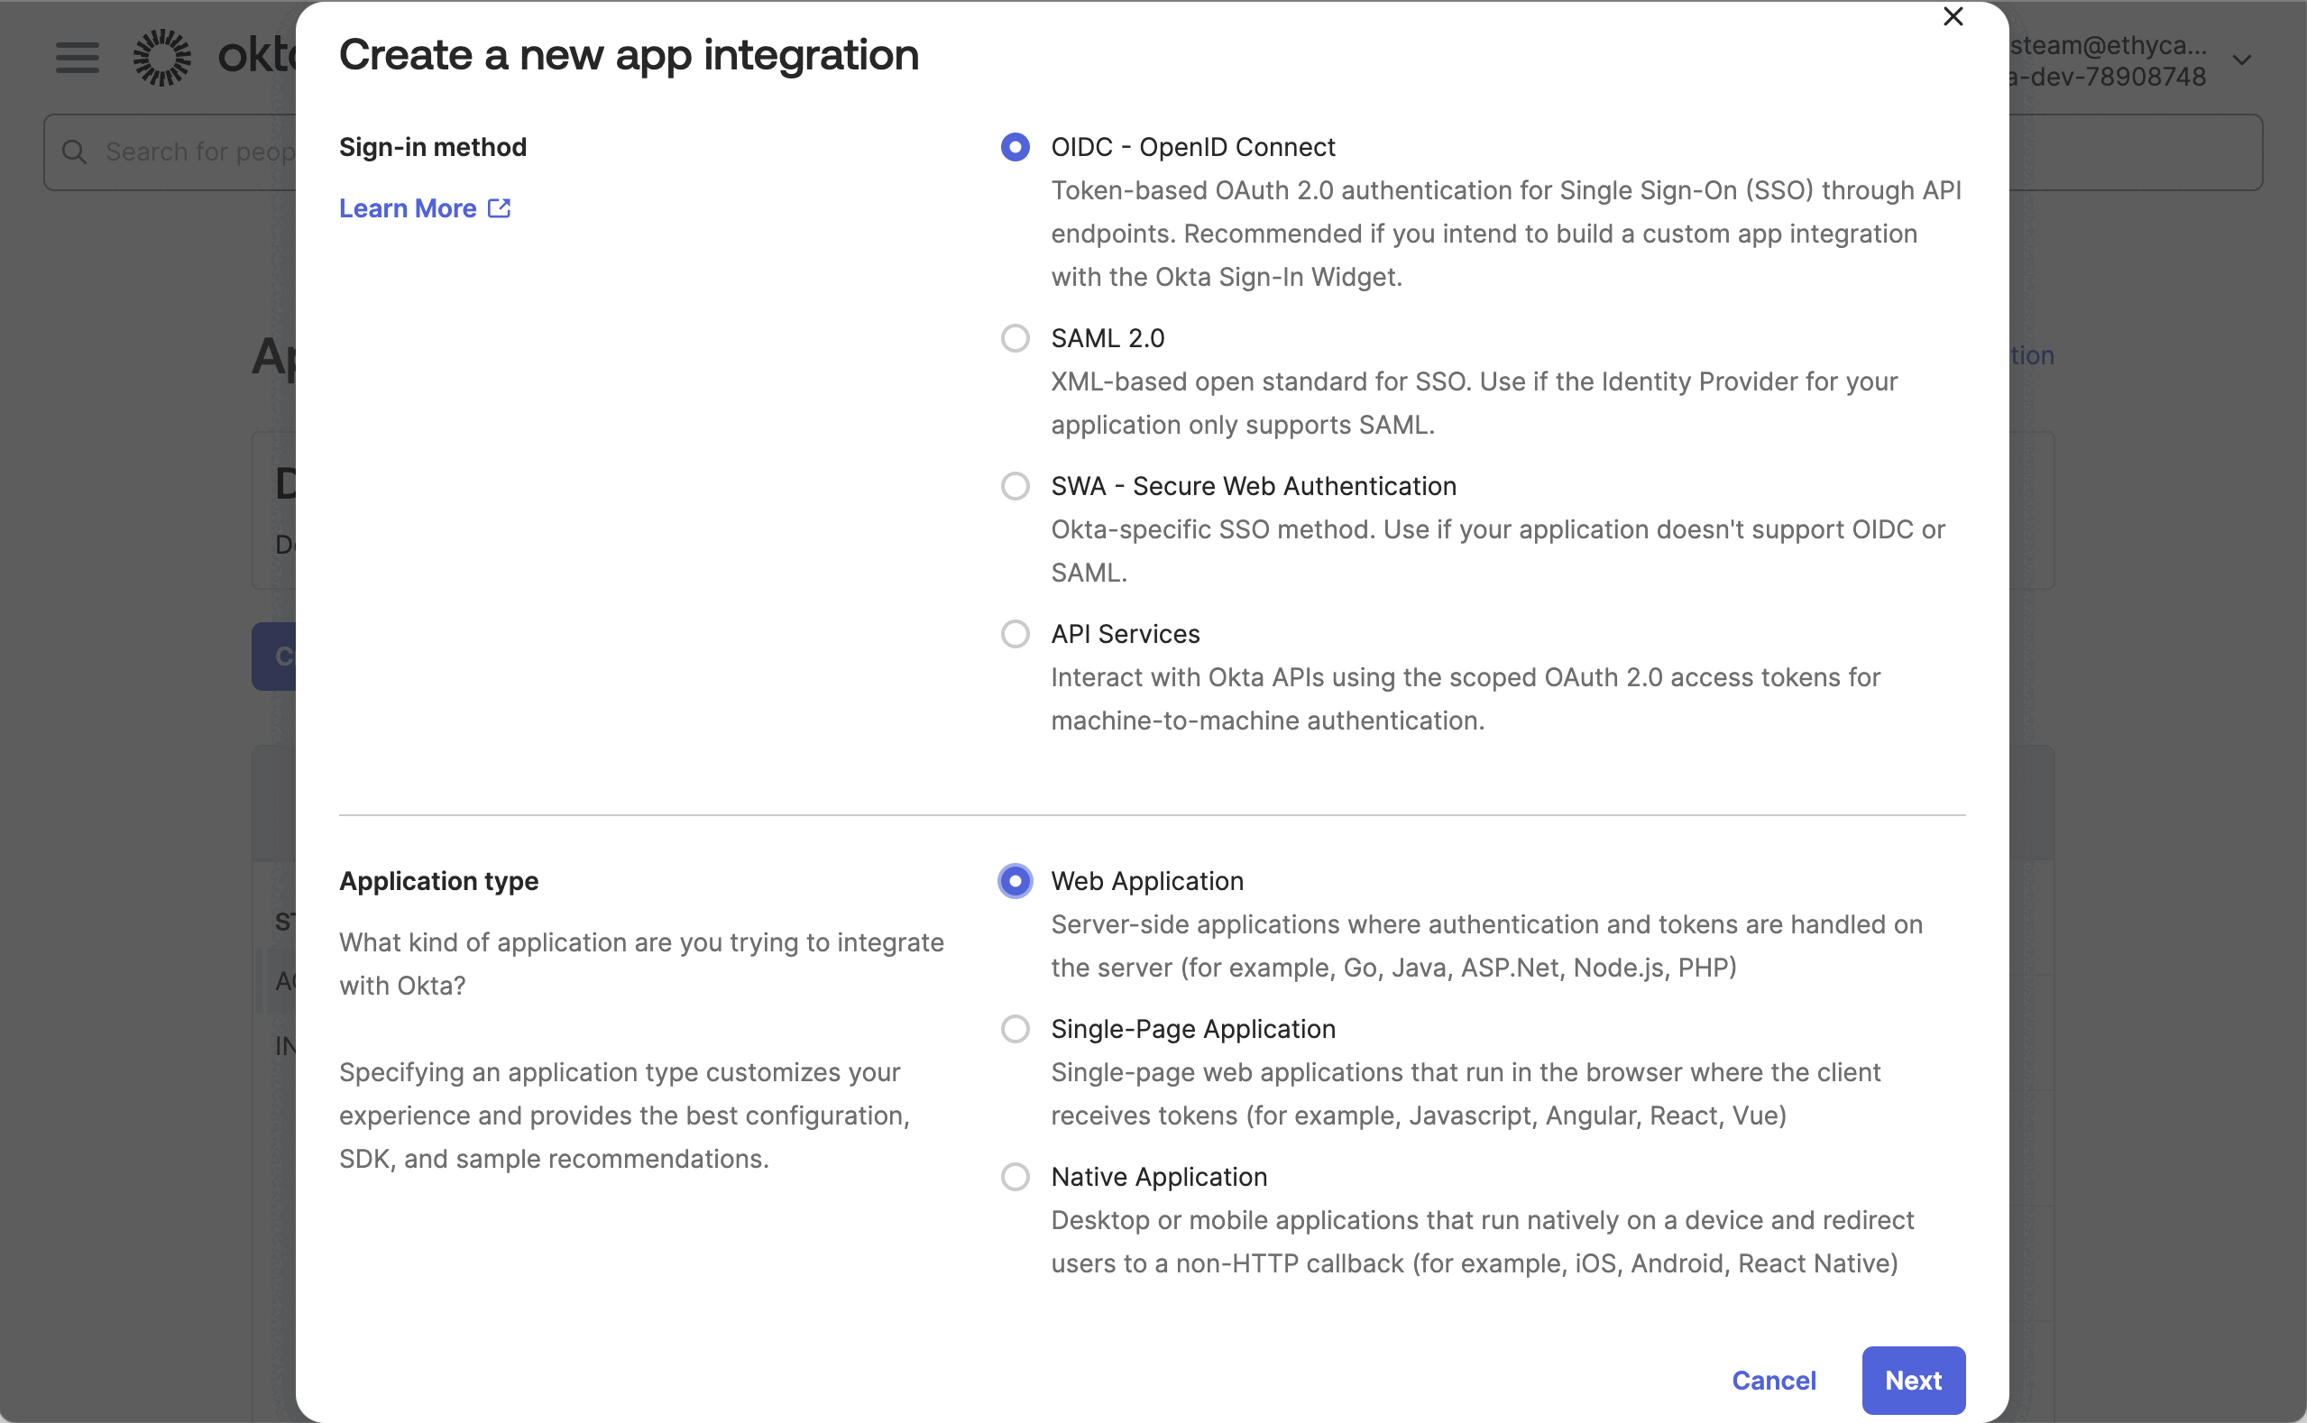Open the hamburger navigation menu

[78, 59]
